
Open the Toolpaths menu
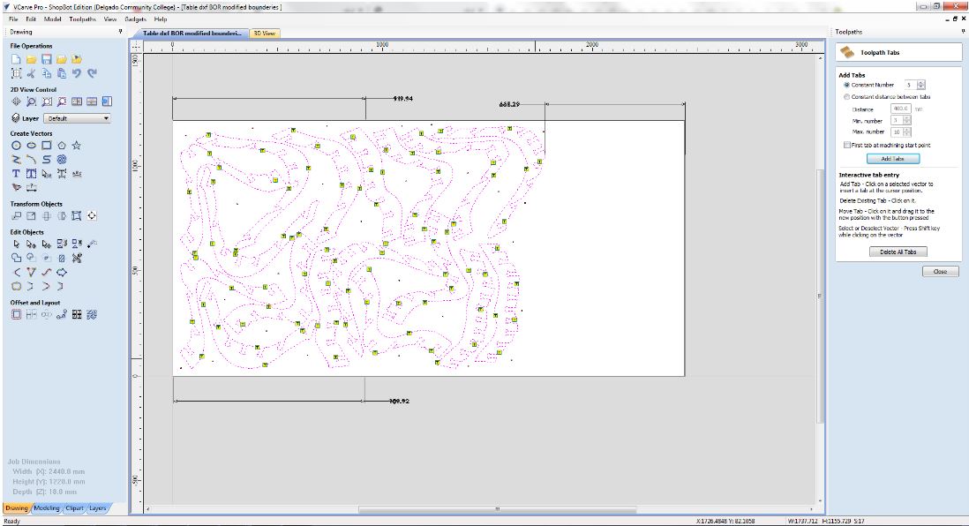82,19
